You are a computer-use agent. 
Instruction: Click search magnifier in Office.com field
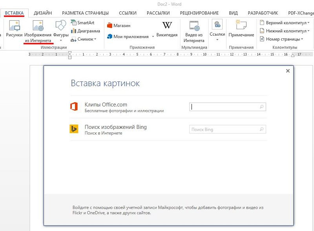[x=261, y=107]
